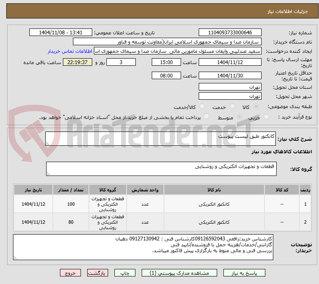Click the جزئیات اطلاعات نیاز page title
Viewport: 319px width, 284px height.
click(x=288, y=11)
